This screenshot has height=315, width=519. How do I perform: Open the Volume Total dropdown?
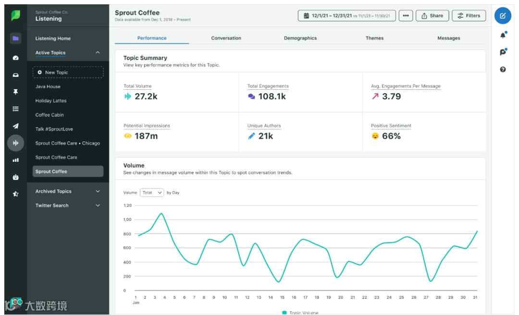(x=152, y=193)
